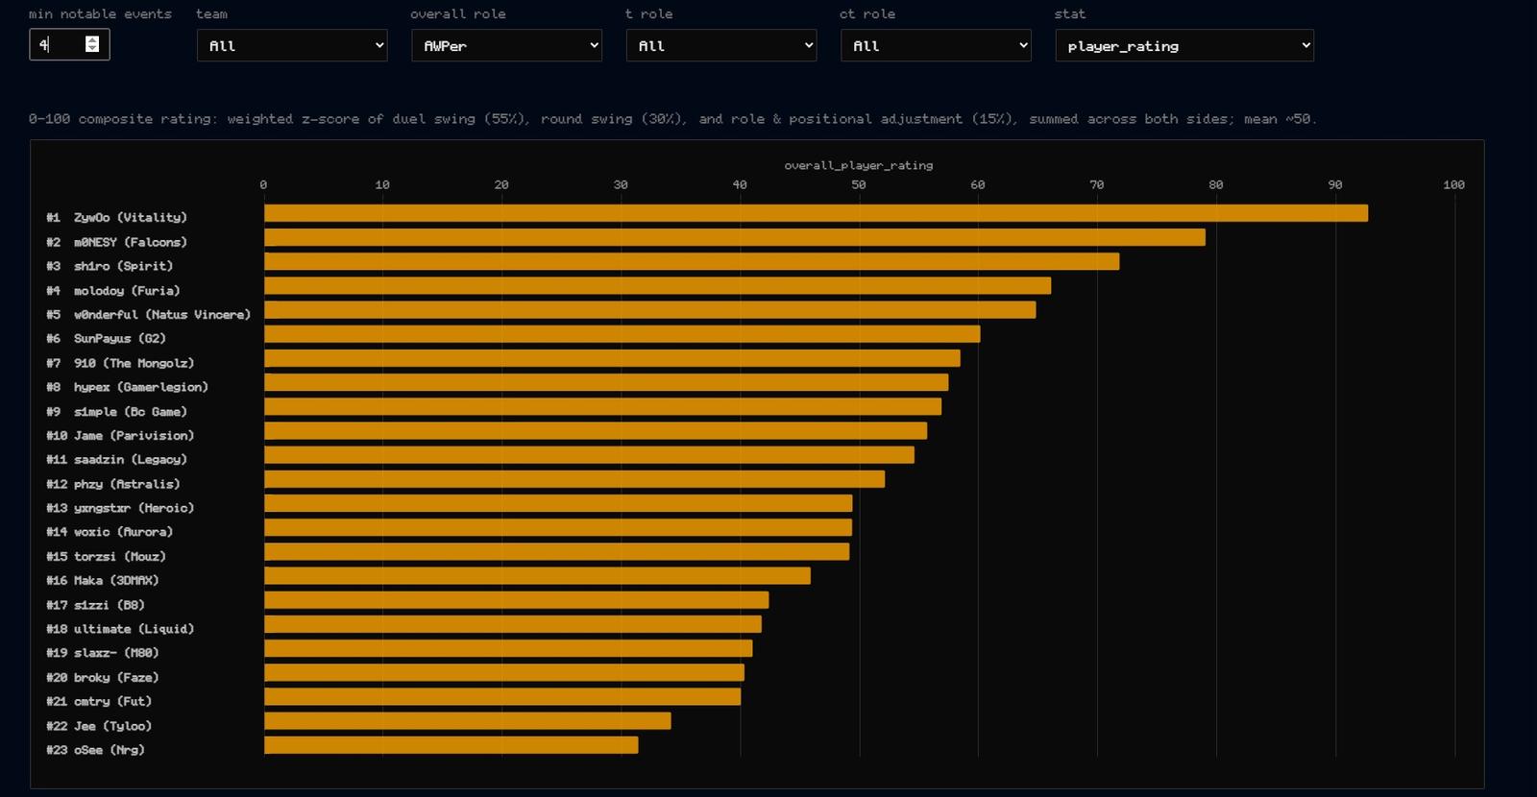Viewport: 1537px width, 797px height.
Task: Click the "#2 m0NESY (Falcons)" row label
Action: click(117, 242)
